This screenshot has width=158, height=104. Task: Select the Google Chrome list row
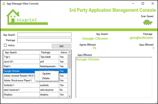[x=35, y=71]
